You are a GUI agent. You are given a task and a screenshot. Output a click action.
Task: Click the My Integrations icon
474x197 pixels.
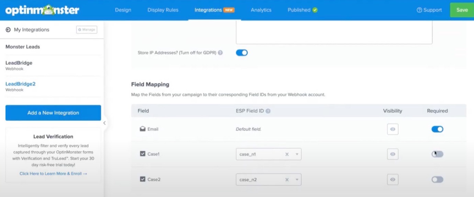tap(8, 30)
